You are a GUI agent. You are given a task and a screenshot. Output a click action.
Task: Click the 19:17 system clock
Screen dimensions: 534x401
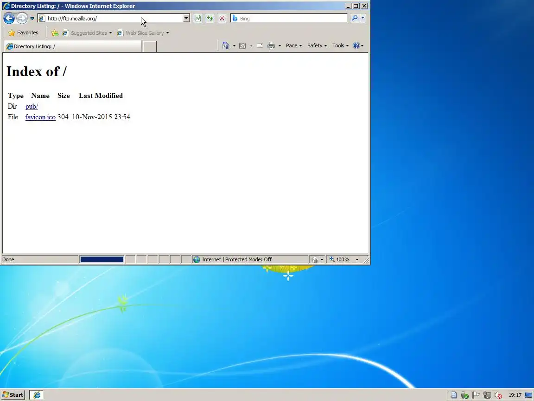click(x=515, y=395)
